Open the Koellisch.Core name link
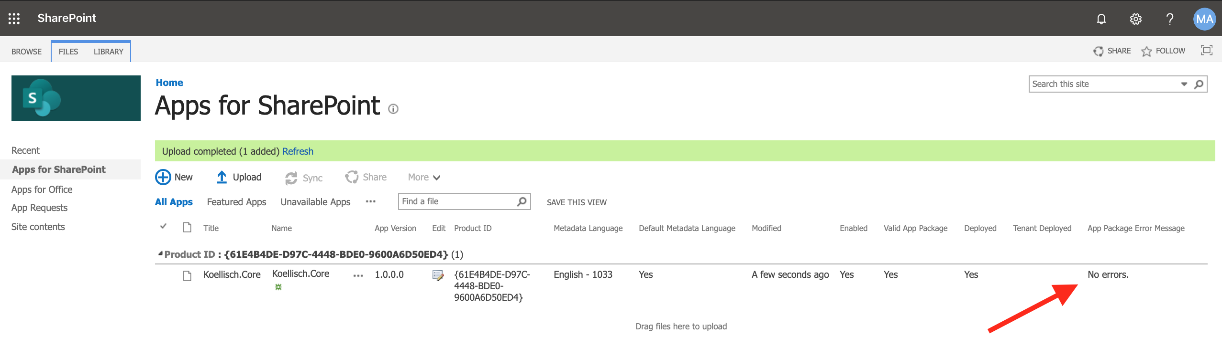1222x358 pixels. [300, 274]
